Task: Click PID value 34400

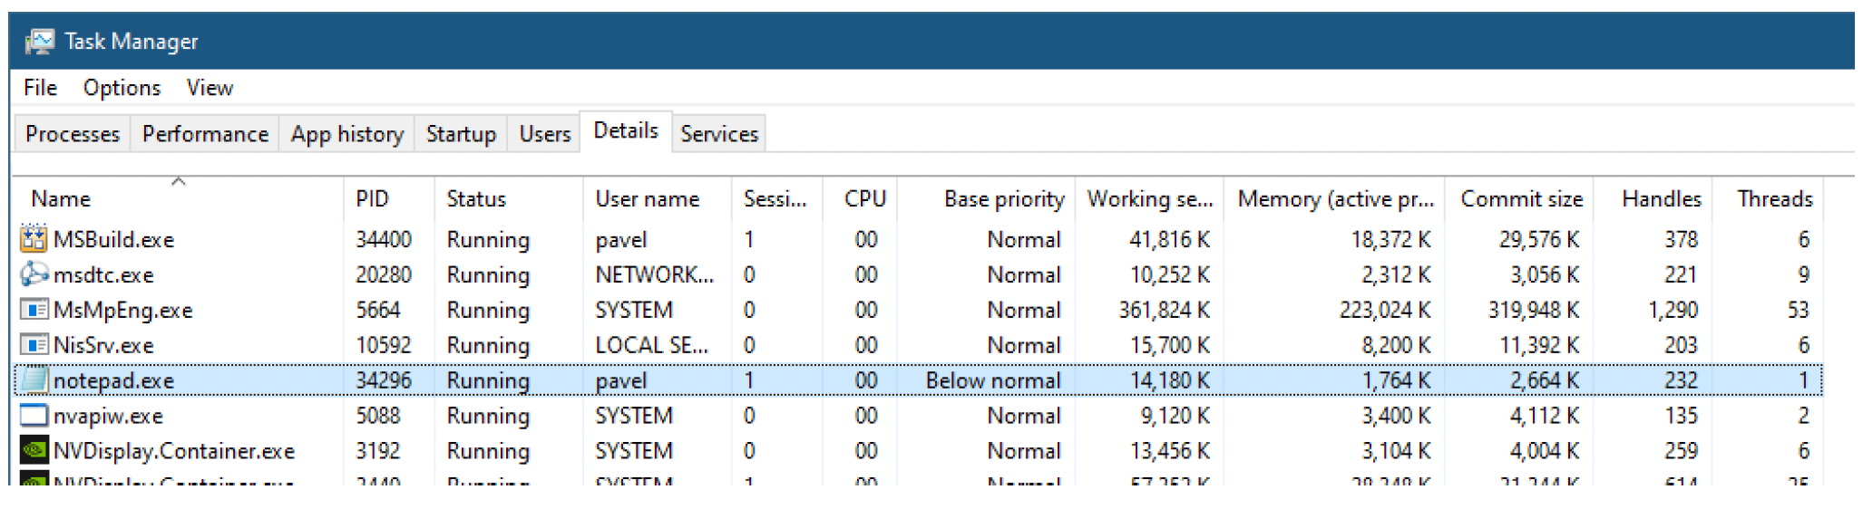Action: click(384, 240)
